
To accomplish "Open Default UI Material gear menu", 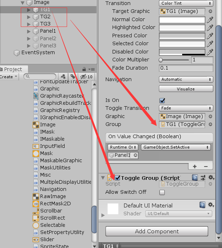I will point(211,205).
